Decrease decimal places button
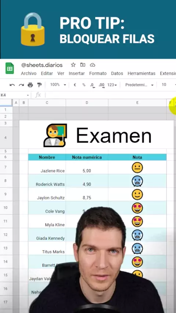Viewport: 176px width, 313px height. (x=92, y=85)
